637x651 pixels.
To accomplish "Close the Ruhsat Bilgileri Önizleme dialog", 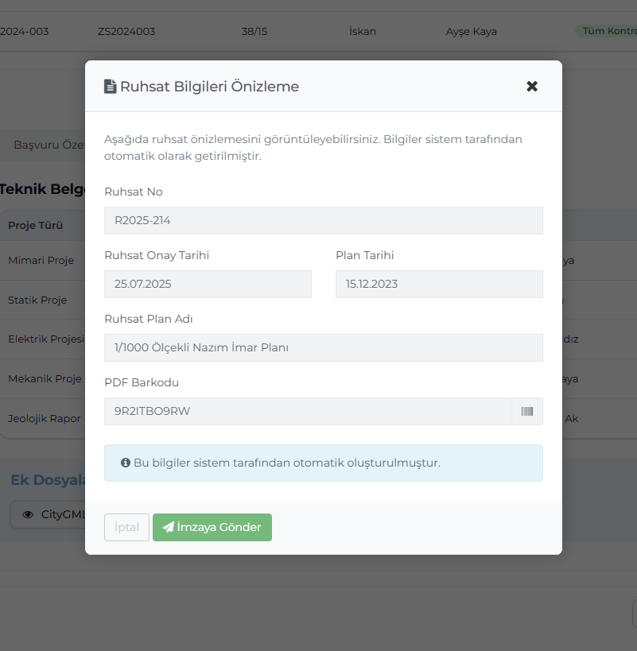I will tap(532, 87).
